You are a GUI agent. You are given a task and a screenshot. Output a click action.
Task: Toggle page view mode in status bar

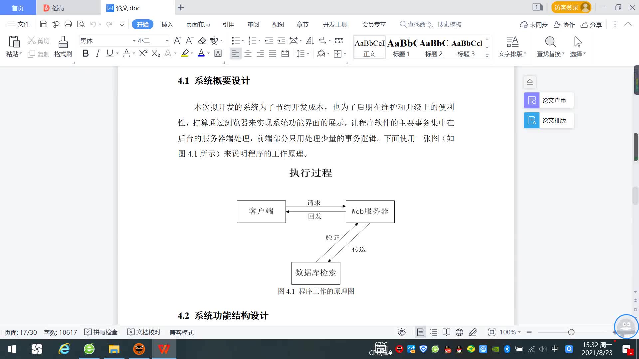pyautogui.click(x=421, y=332)
